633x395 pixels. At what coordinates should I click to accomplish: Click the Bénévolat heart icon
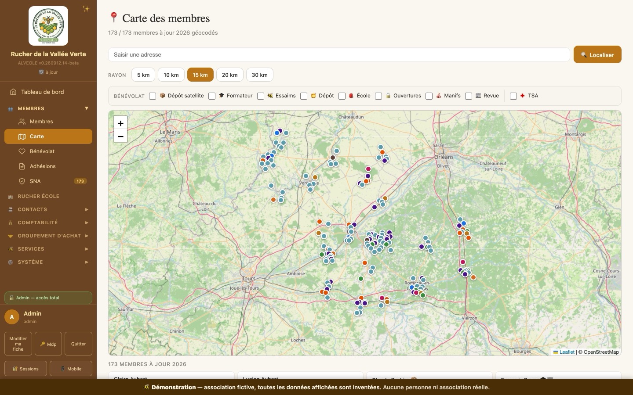click(x=22, y=151)
